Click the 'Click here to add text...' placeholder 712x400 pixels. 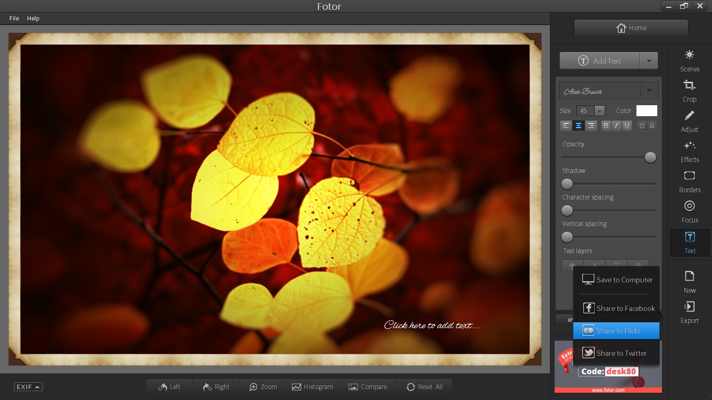point(432,325)
